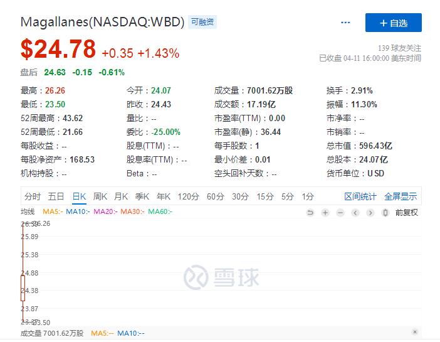Click the $24.78 current price
The image size is (440, 342).
tap(58, 49)
